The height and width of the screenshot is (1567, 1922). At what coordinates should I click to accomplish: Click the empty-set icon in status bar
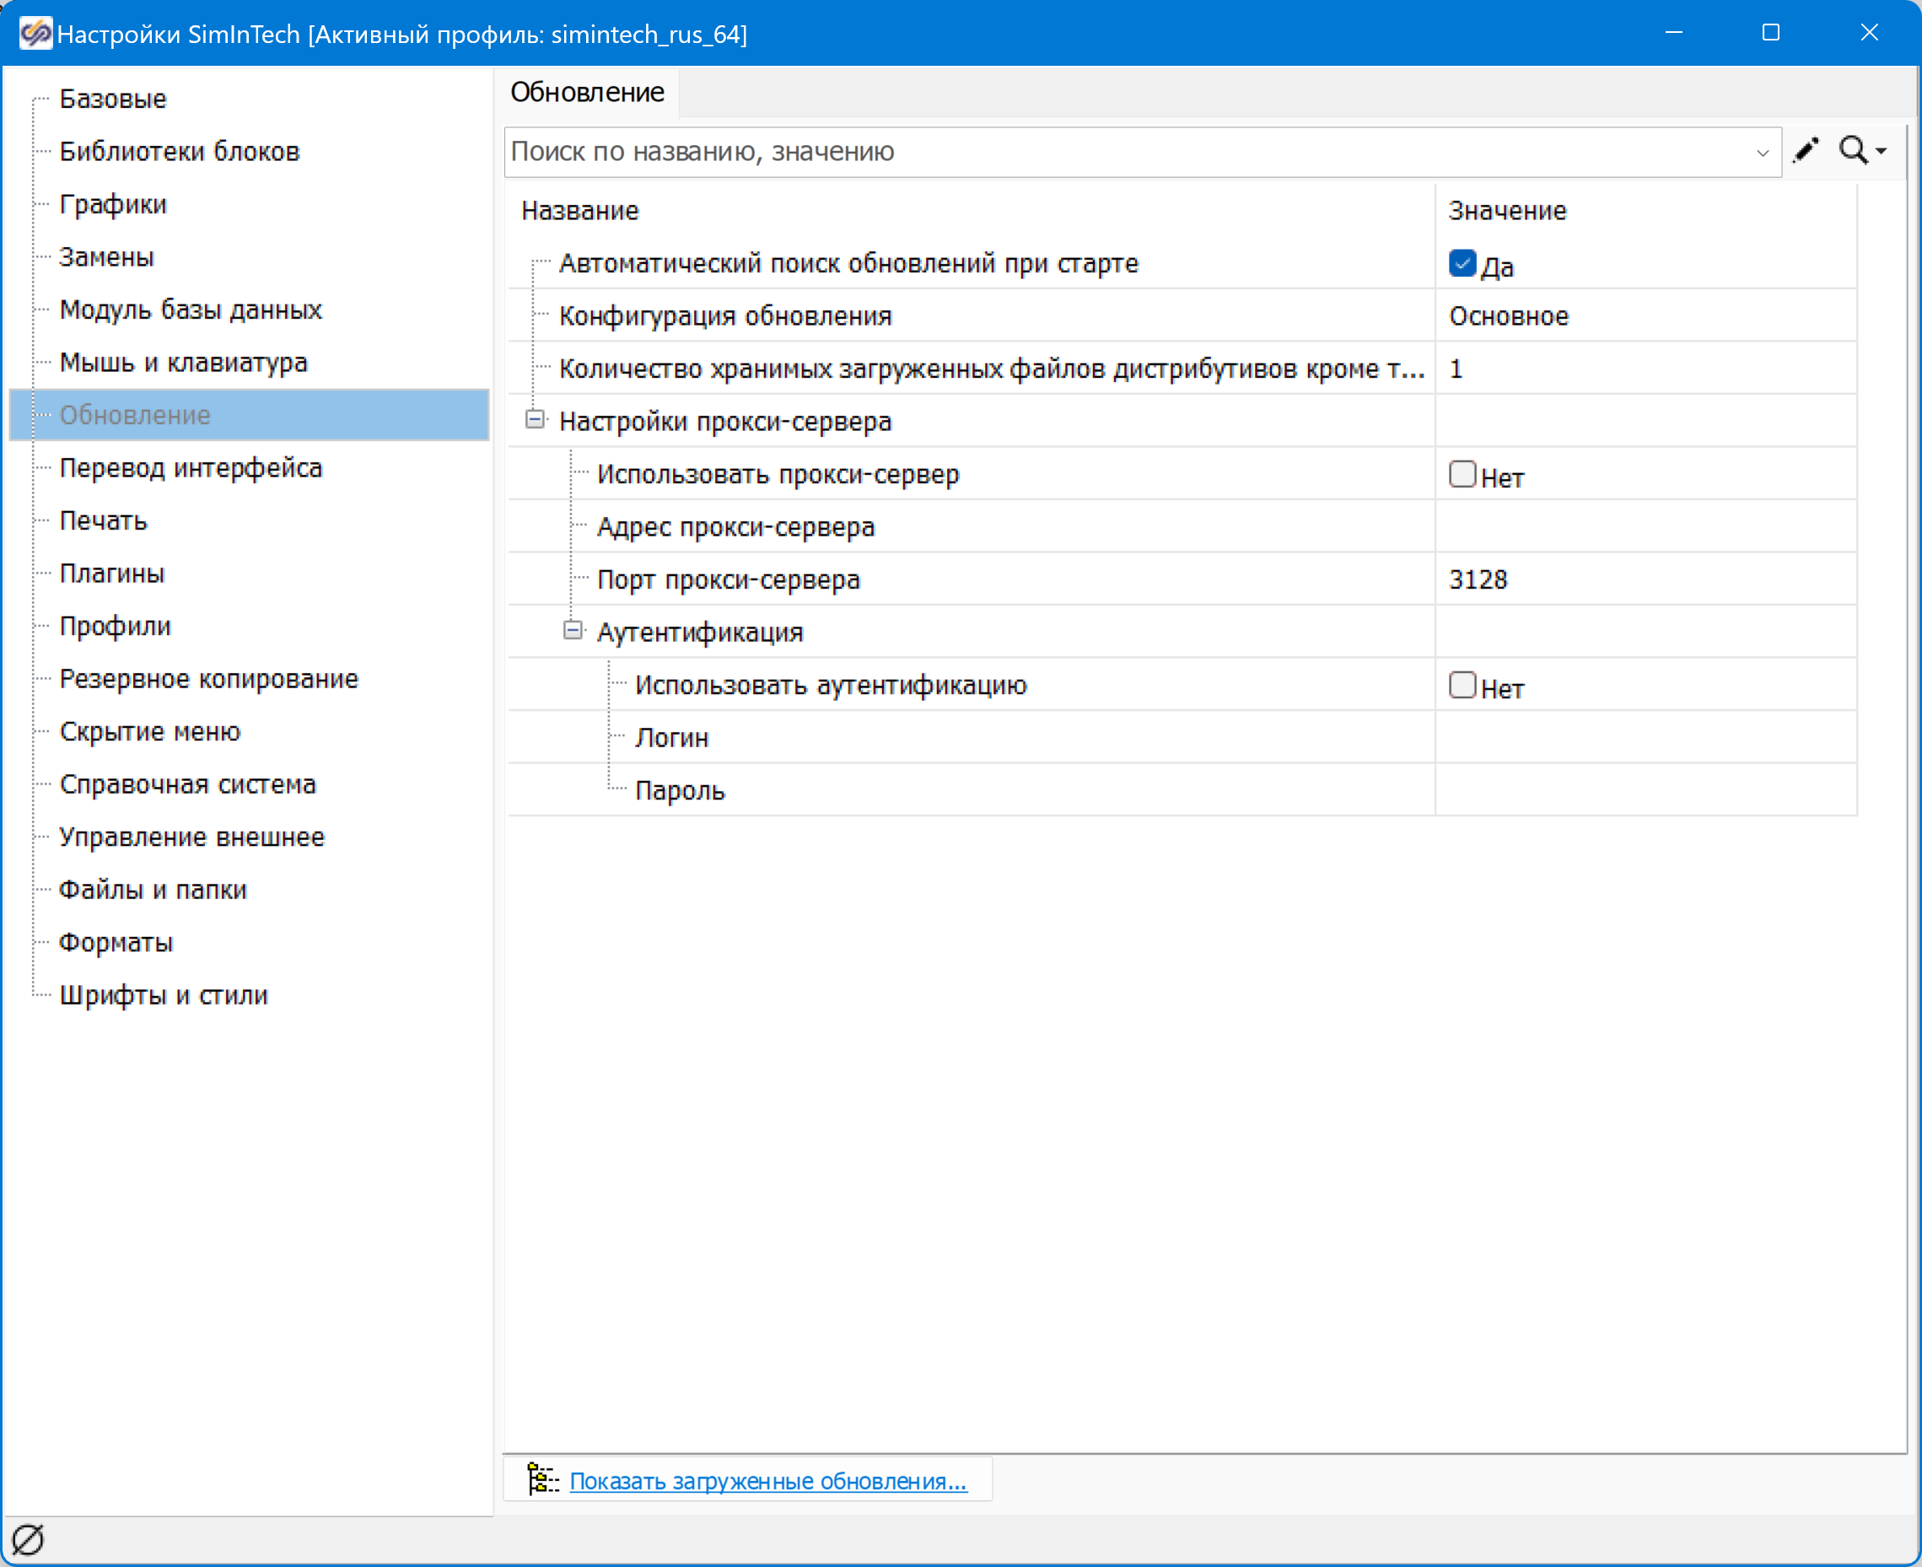[x=28, y=1540]
